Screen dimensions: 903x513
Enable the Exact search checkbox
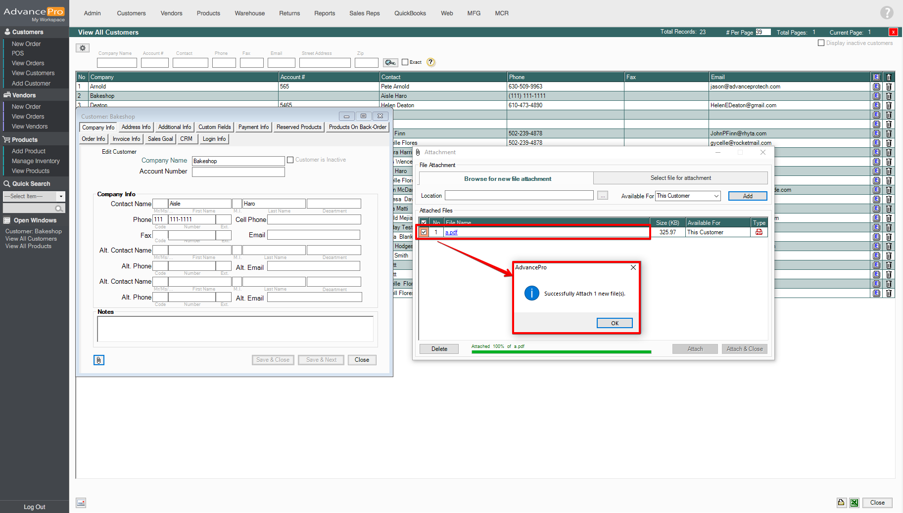[x=405, y=62]
